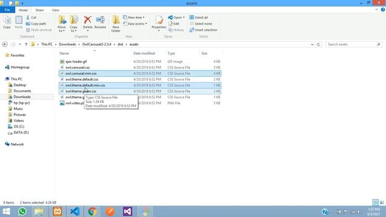This screenshot has height=217, width=386.
Task: Click the History ribbon button
Action: tap(176, 30)
